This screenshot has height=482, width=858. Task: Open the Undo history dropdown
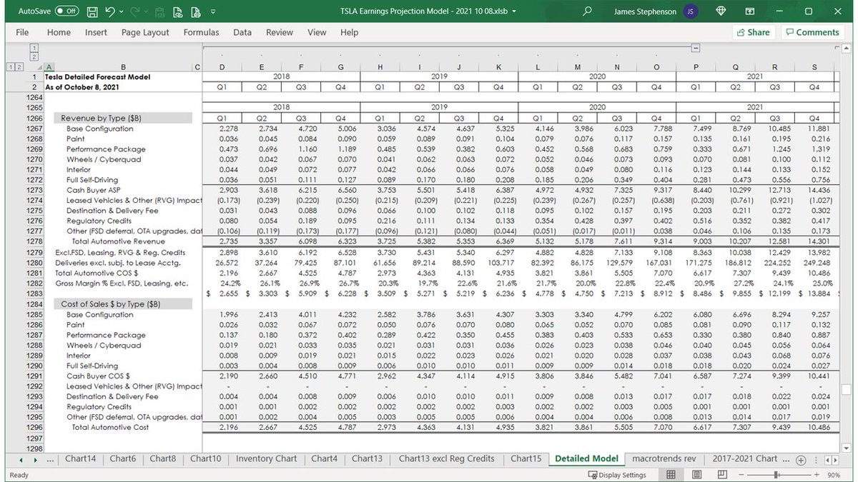[122, 12]
